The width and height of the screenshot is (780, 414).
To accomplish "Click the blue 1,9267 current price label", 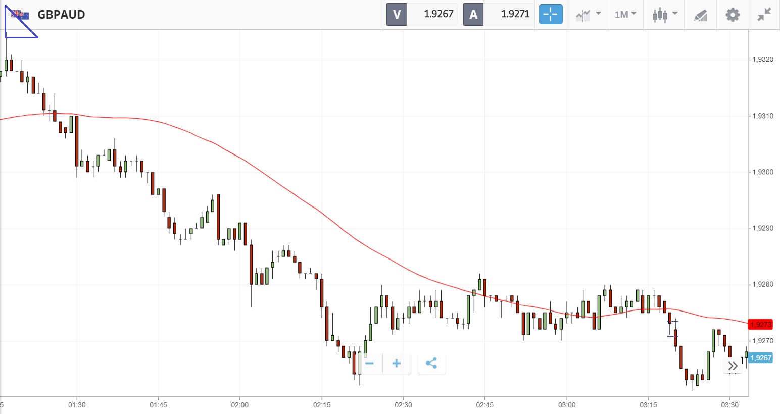I will (x=760, y=358).
